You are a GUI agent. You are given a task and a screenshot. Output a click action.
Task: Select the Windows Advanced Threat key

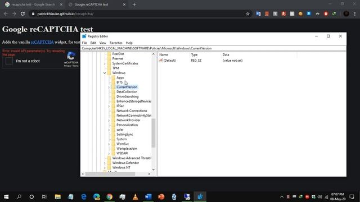pos(132,158)
